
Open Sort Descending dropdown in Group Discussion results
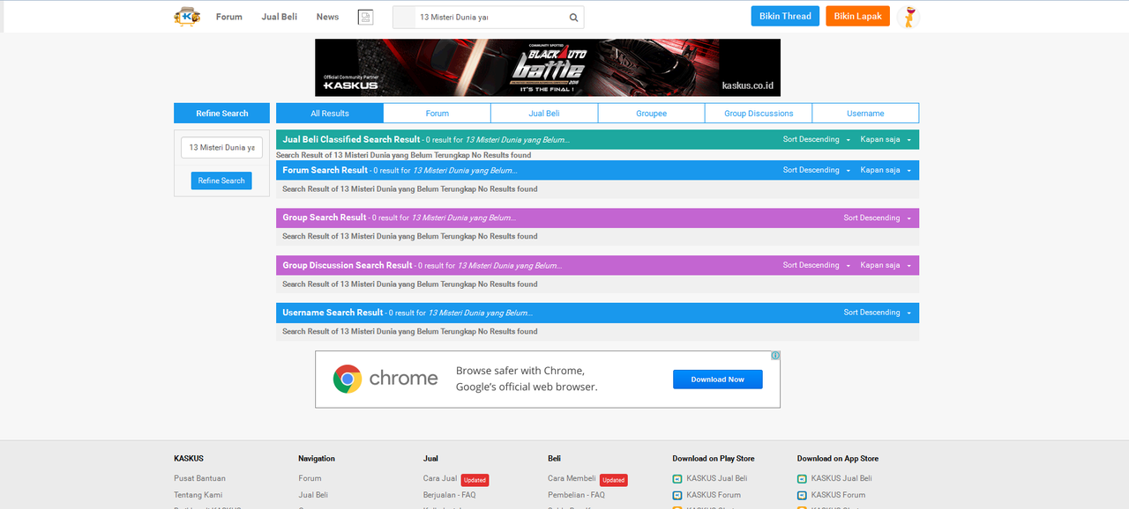(817, 265)
